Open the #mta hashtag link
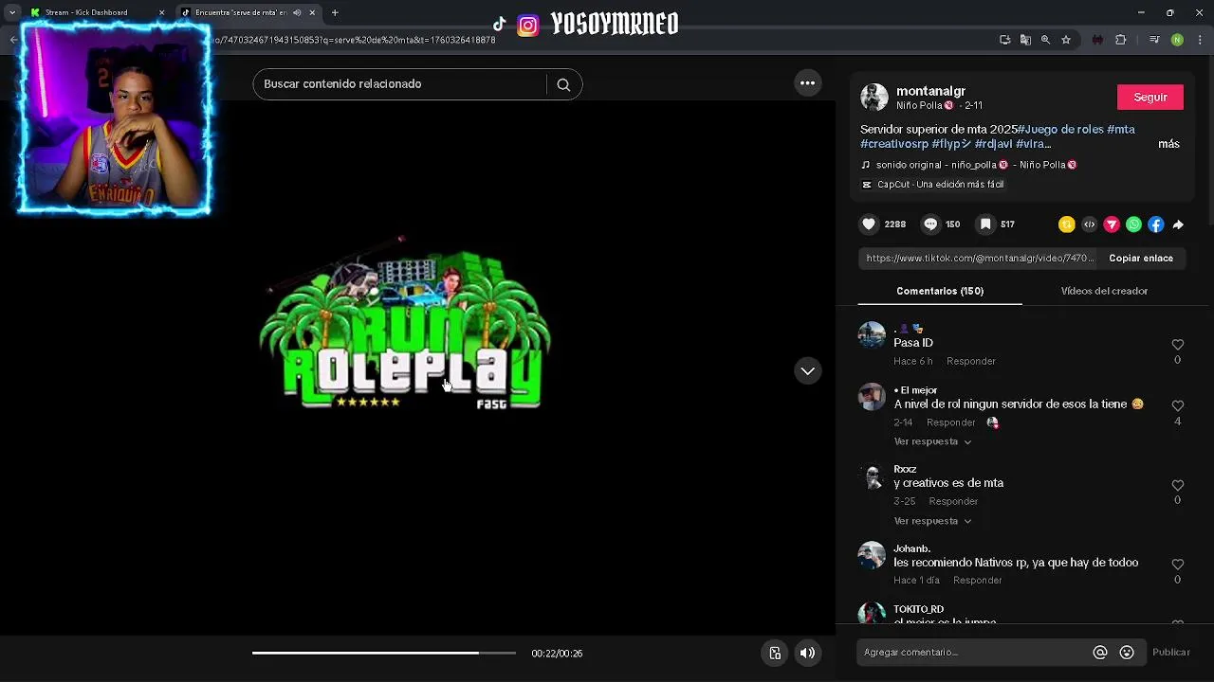The image size is (1214, 682). click(1120, 129)
